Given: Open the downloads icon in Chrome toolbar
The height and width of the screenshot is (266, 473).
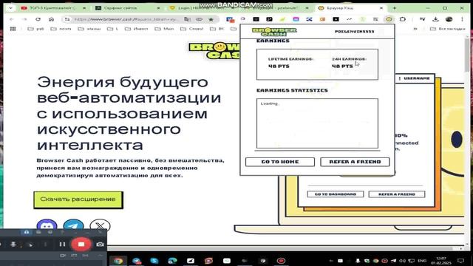Looking at the screenshot, I should (435, 19).
